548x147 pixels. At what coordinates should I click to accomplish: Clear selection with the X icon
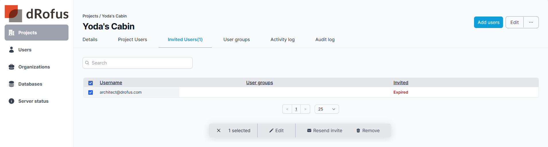coord(219,130)
